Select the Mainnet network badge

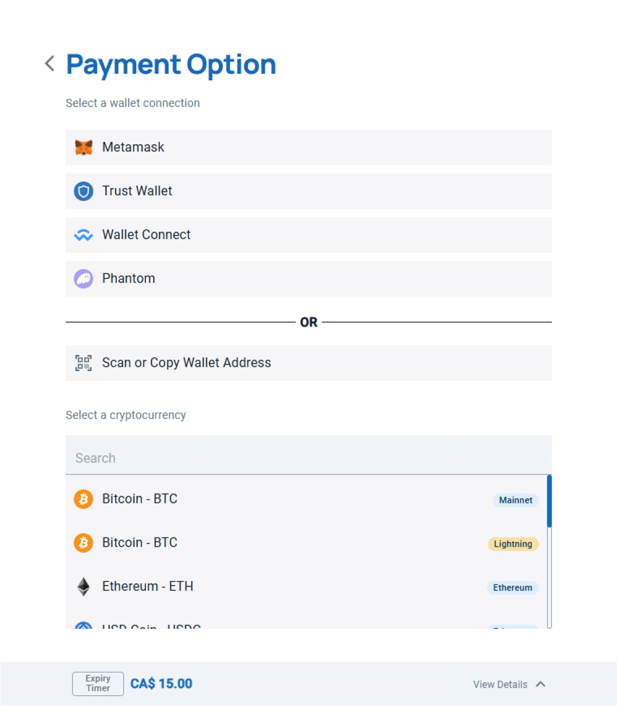pos(515,500)
